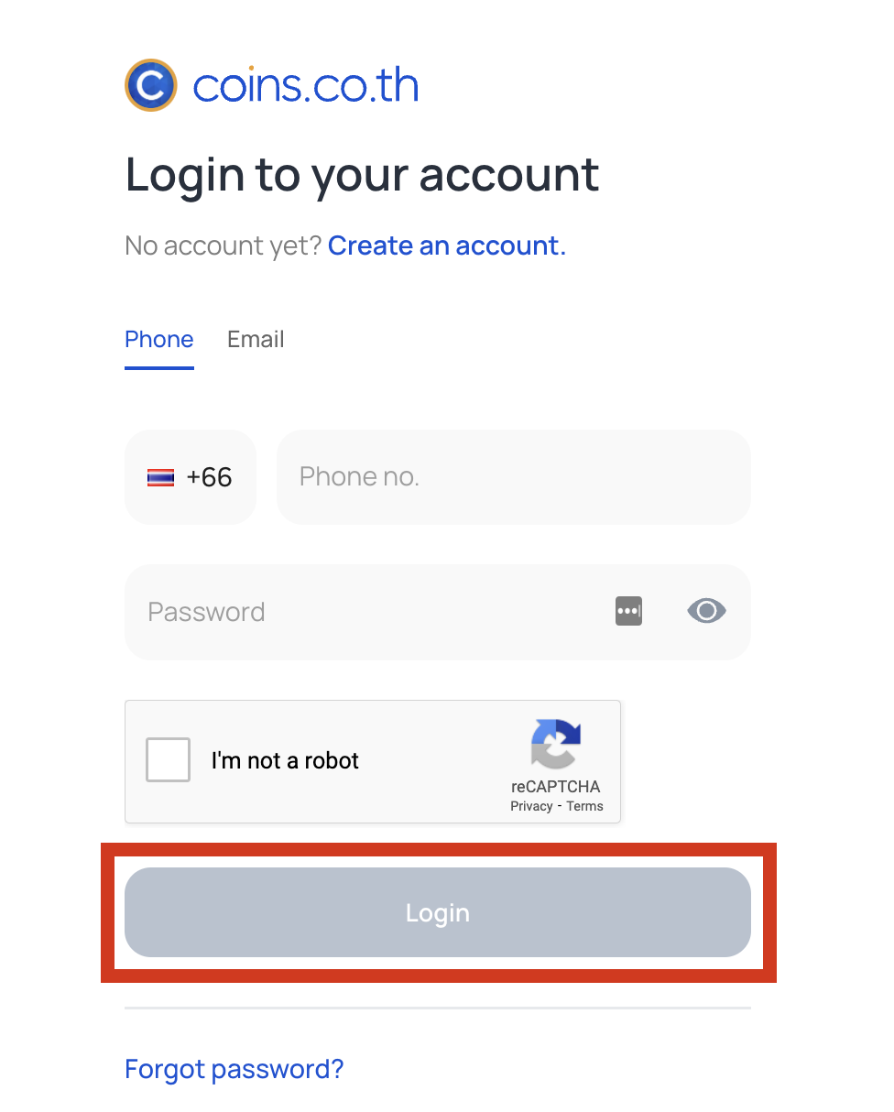Click the Login button
The image size is (894, 1112).
click(438, 912)
